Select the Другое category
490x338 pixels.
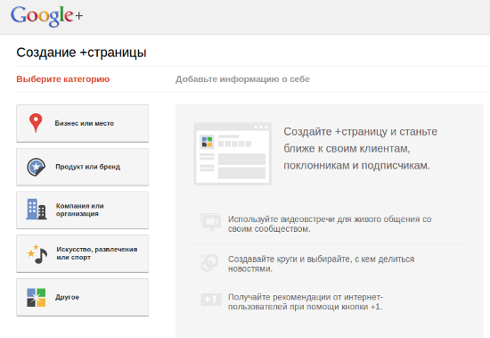[x=83, y=297]
